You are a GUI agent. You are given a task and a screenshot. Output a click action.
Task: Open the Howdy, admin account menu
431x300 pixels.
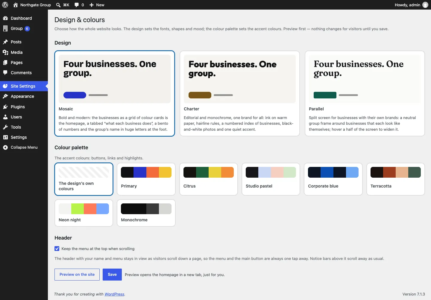tap(411, 5)
